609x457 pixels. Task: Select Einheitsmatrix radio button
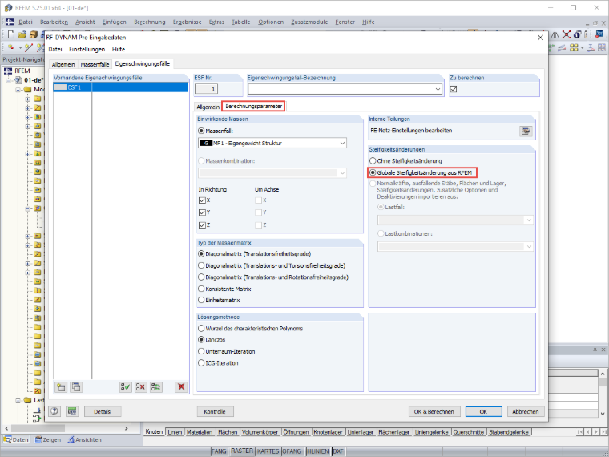[219, 301]
